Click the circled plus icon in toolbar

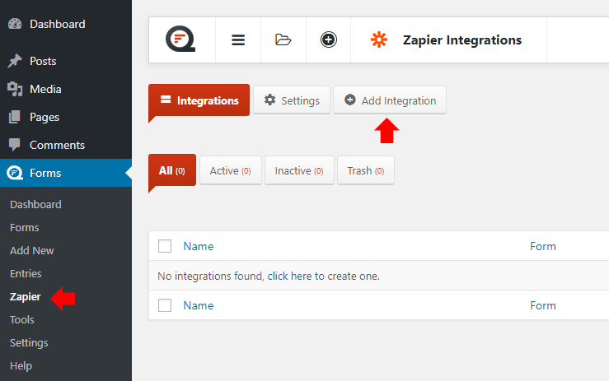point(329,39)
